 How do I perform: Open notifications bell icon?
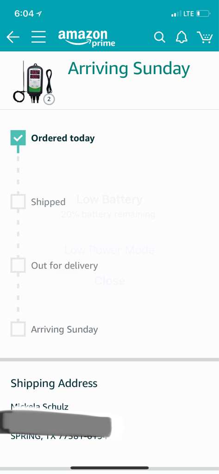pos(181,37)
